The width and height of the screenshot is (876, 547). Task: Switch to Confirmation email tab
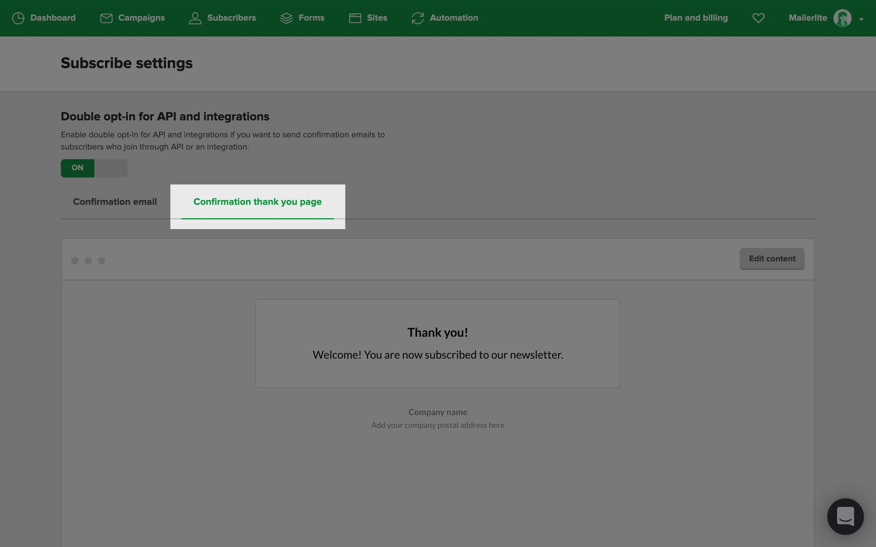click(115, 202)
